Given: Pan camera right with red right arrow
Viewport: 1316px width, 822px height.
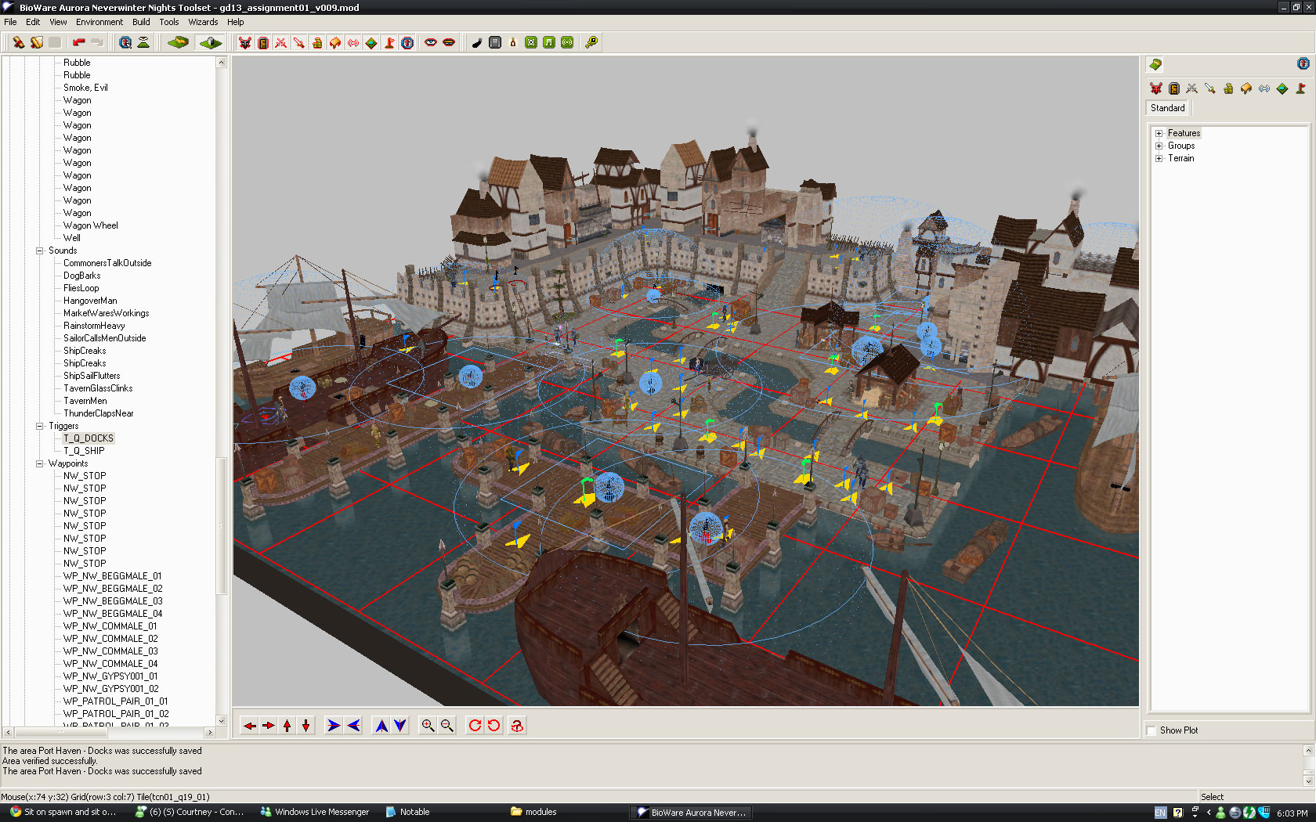Looking at the screenshot, I should (269, 726).
